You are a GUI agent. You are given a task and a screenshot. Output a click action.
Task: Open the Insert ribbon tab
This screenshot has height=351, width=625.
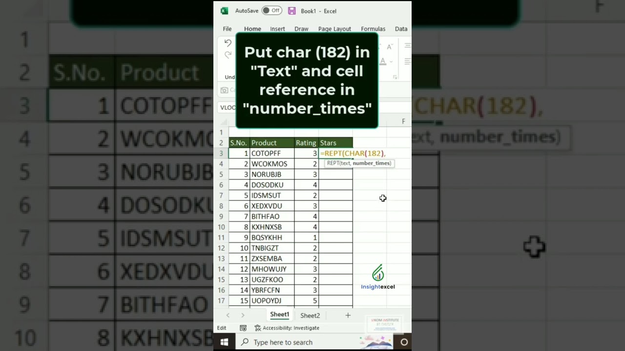pos(277,29)
